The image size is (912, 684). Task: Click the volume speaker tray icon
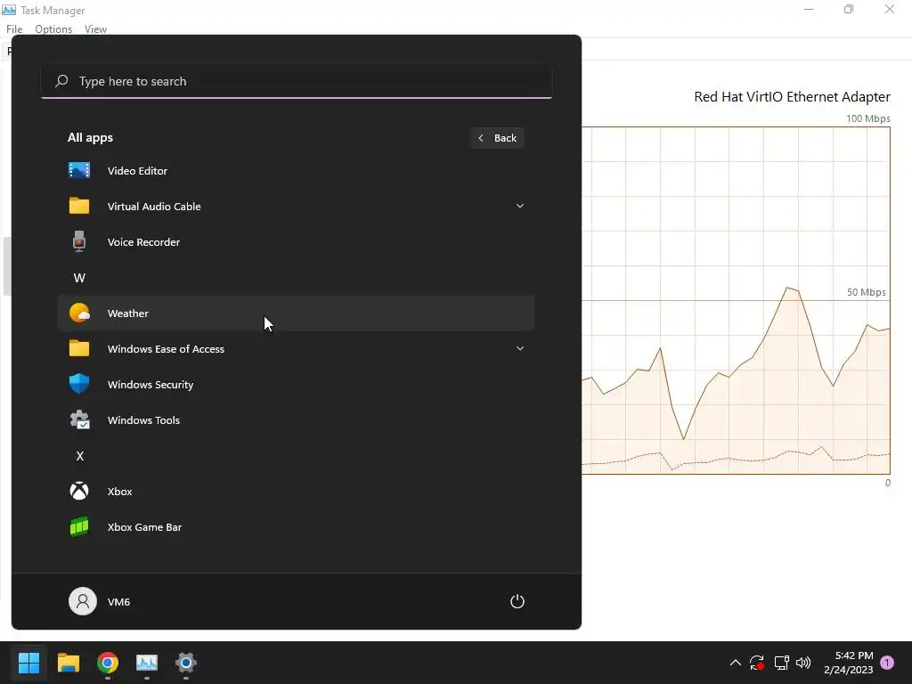pos(803,663)
